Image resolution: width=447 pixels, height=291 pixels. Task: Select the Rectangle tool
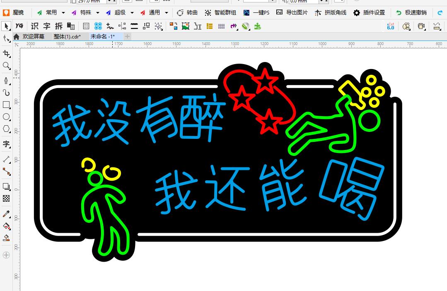click(x=6, y=105)
